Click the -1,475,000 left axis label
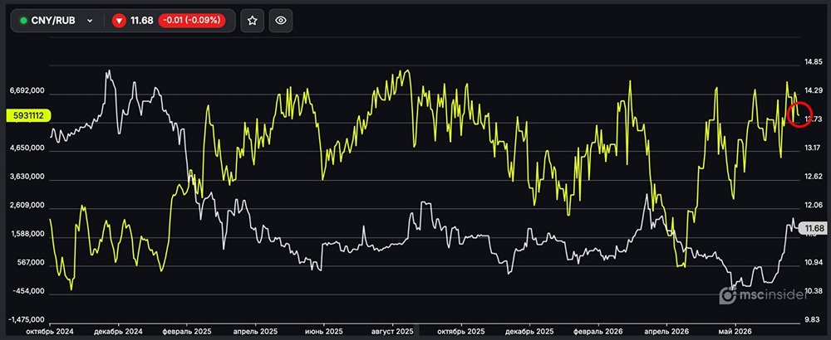Image resolution: width=831 pixels, height=340 pixels. tap(27, 320)
